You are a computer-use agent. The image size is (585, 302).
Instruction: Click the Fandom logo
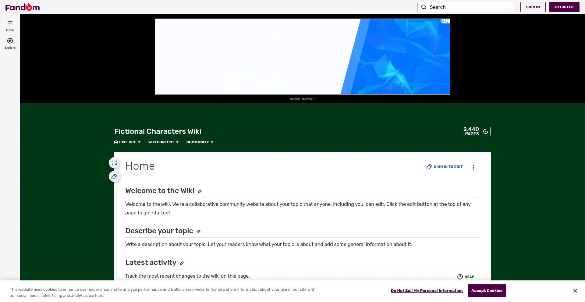(x=23, y=7)
